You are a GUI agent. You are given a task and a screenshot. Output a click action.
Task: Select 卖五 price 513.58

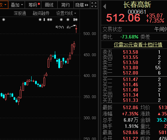click(131, 52)
